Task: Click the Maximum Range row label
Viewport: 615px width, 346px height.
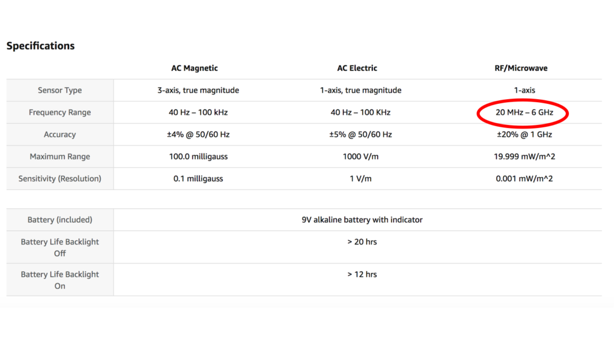Action: (59, 157)
